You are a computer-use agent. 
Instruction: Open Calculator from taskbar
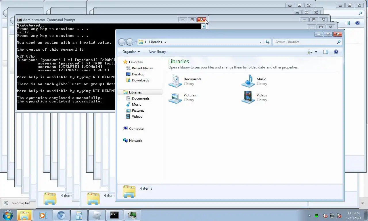click(78, 215)
